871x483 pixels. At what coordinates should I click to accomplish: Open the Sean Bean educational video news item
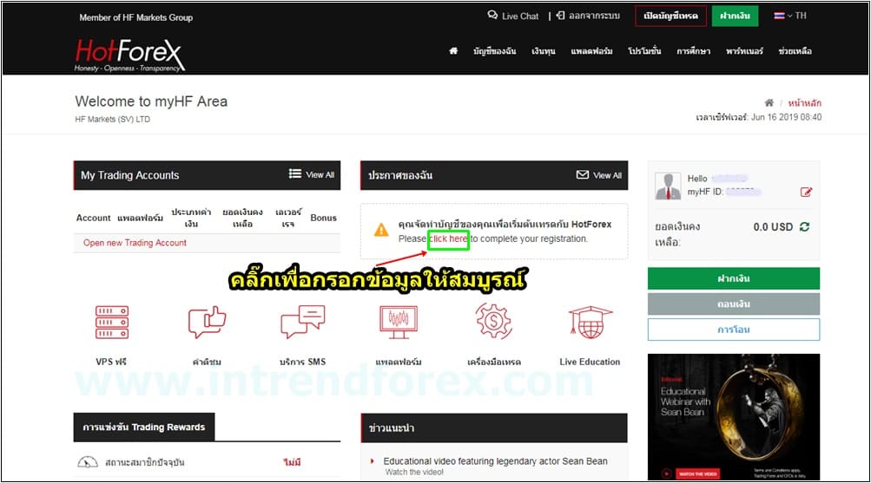495,461
